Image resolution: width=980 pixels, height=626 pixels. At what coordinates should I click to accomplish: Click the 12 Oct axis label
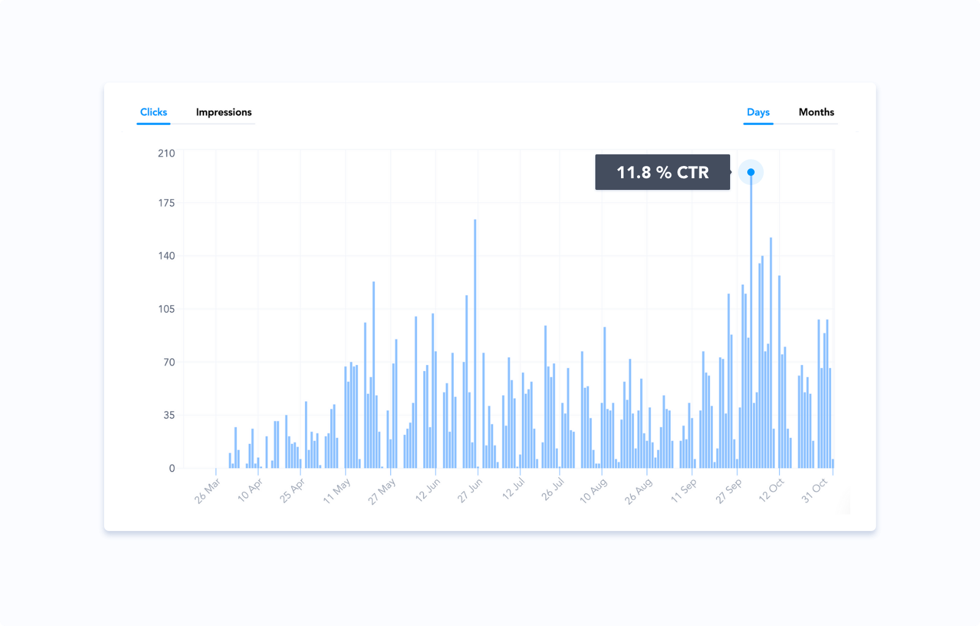coord(771,490)
